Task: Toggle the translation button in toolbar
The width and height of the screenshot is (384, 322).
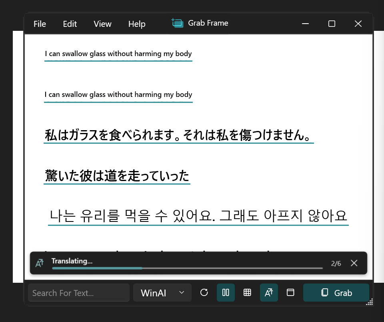Action: [269, 293]
